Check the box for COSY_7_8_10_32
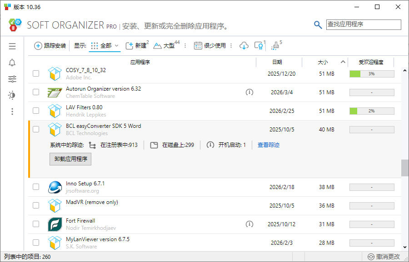The height and width of the screenshot is (262, 409). [x=36, y=73]
